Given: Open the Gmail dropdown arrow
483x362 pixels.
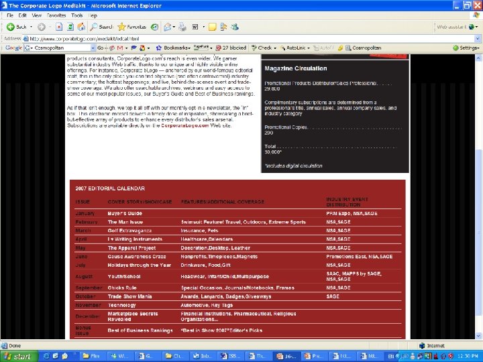Looking at the screenshot, I should [x=126, y=48].
